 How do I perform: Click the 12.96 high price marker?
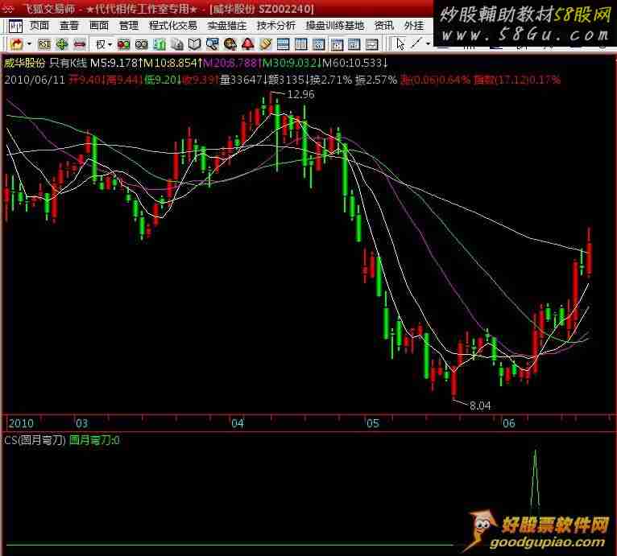300,94
